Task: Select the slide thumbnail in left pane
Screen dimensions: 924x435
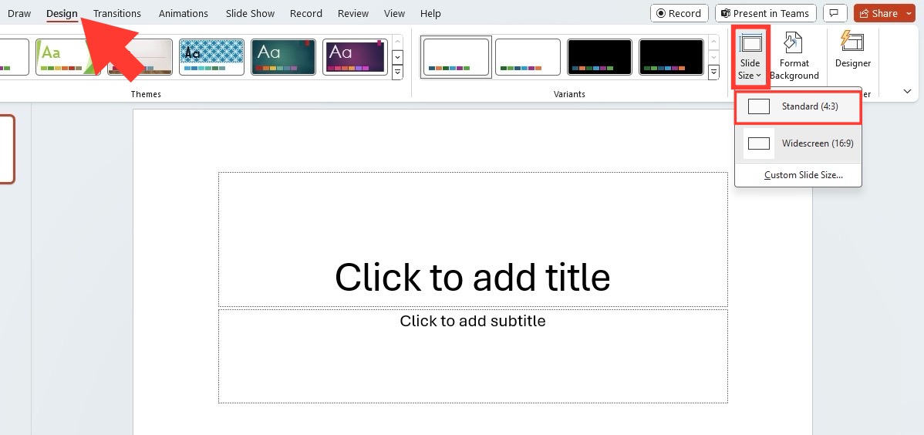Action: (6, 149)
